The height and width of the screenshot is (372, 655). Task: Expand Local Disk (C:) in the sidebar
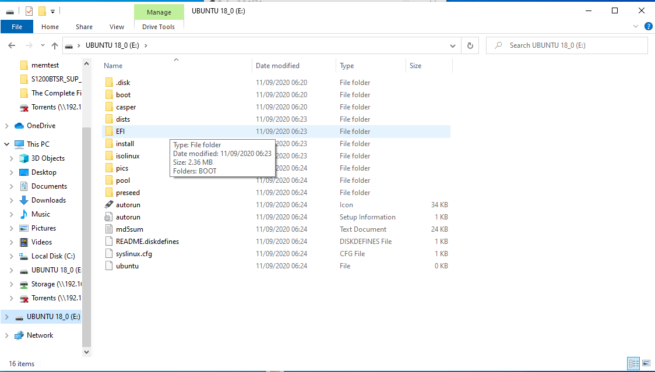pyautogui.click(x=13, y=256)
